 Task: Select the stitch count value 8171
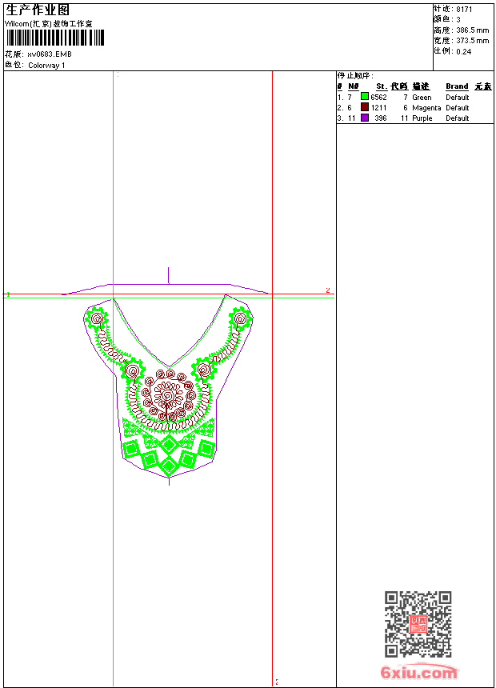pyautogui.click(x=464, y=10)
